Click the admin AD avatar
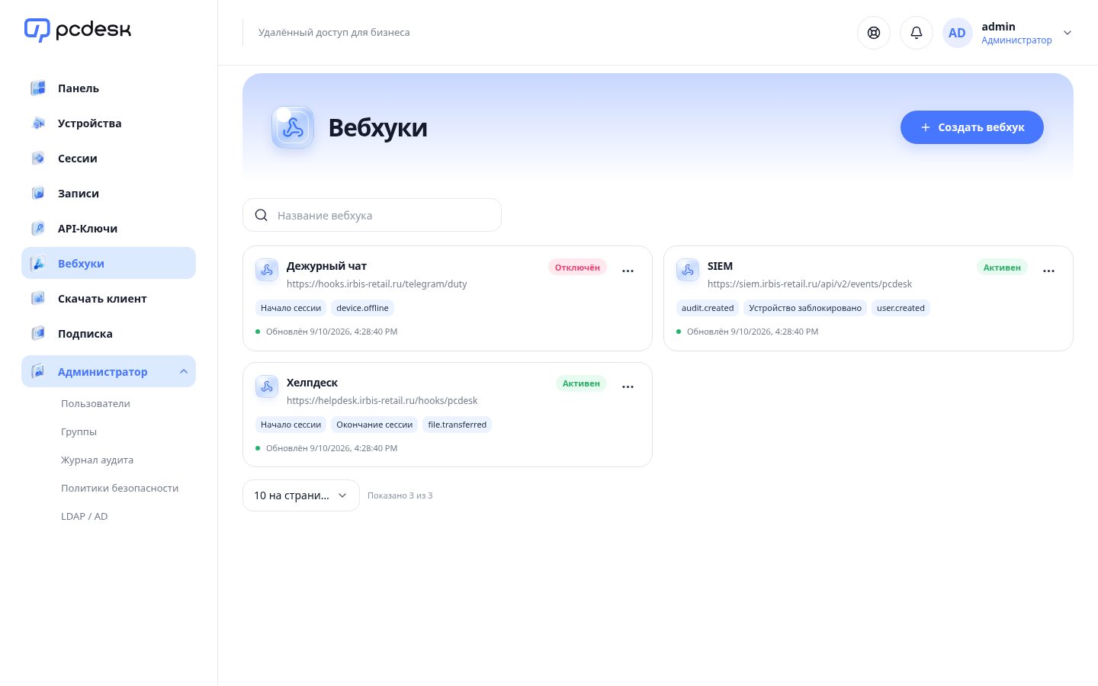This screenshot has height=686, width=1098. [957, 33]
